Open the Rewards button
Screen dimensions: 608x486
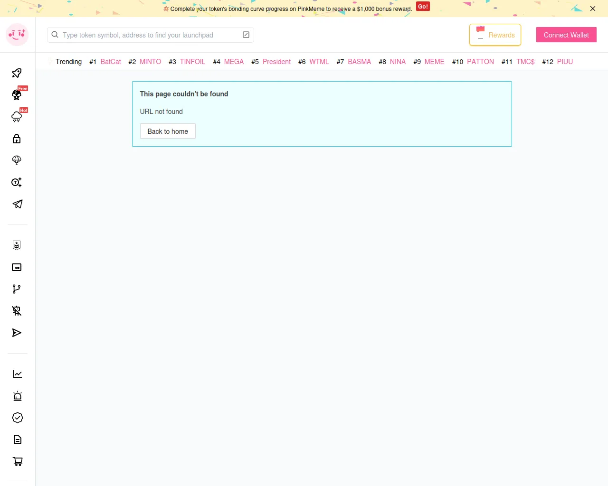tap(495, 35)
